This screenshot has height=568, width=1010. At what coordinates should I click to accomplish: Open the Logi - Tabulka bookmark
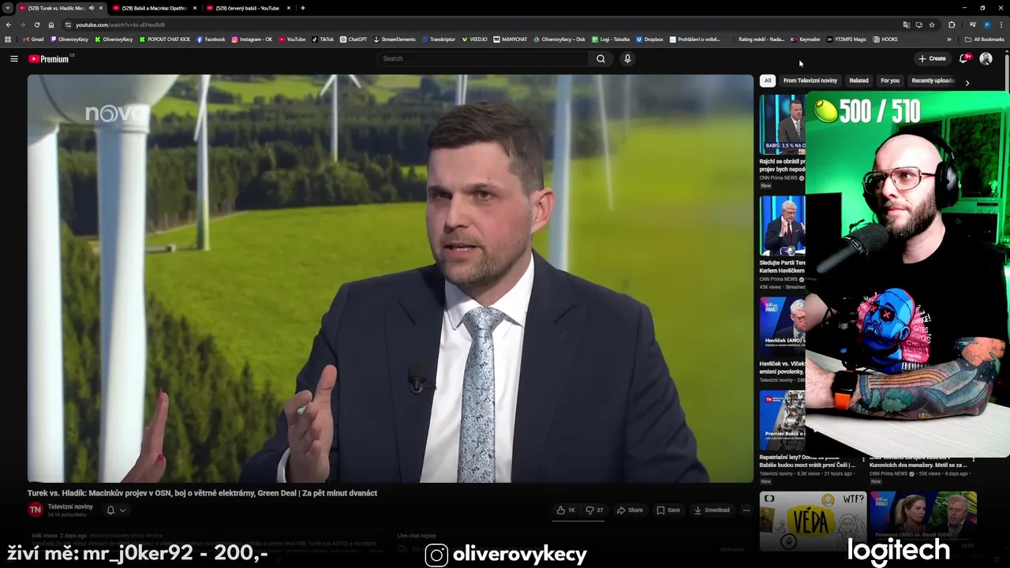(611, 39)
